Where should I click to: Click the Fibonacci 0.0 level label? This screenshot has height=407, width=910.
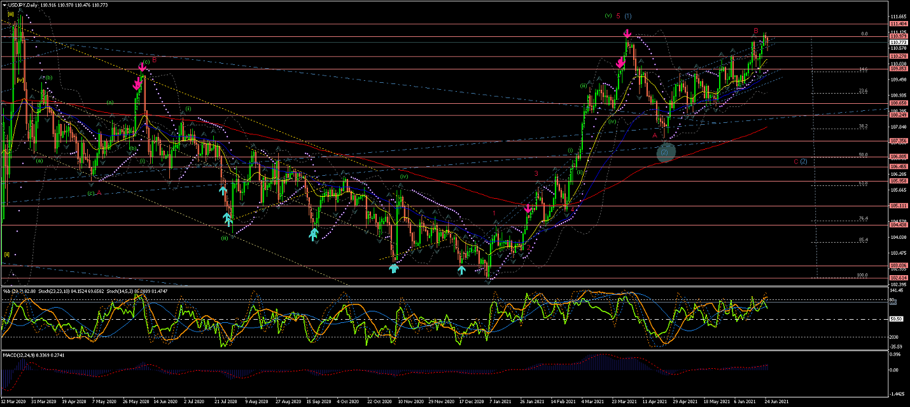864,34
